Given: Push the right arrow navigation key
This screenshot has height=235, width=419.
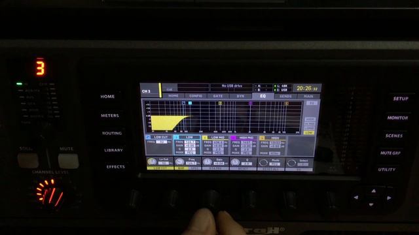Looking at the screenshot, I should tap(389, 198).
